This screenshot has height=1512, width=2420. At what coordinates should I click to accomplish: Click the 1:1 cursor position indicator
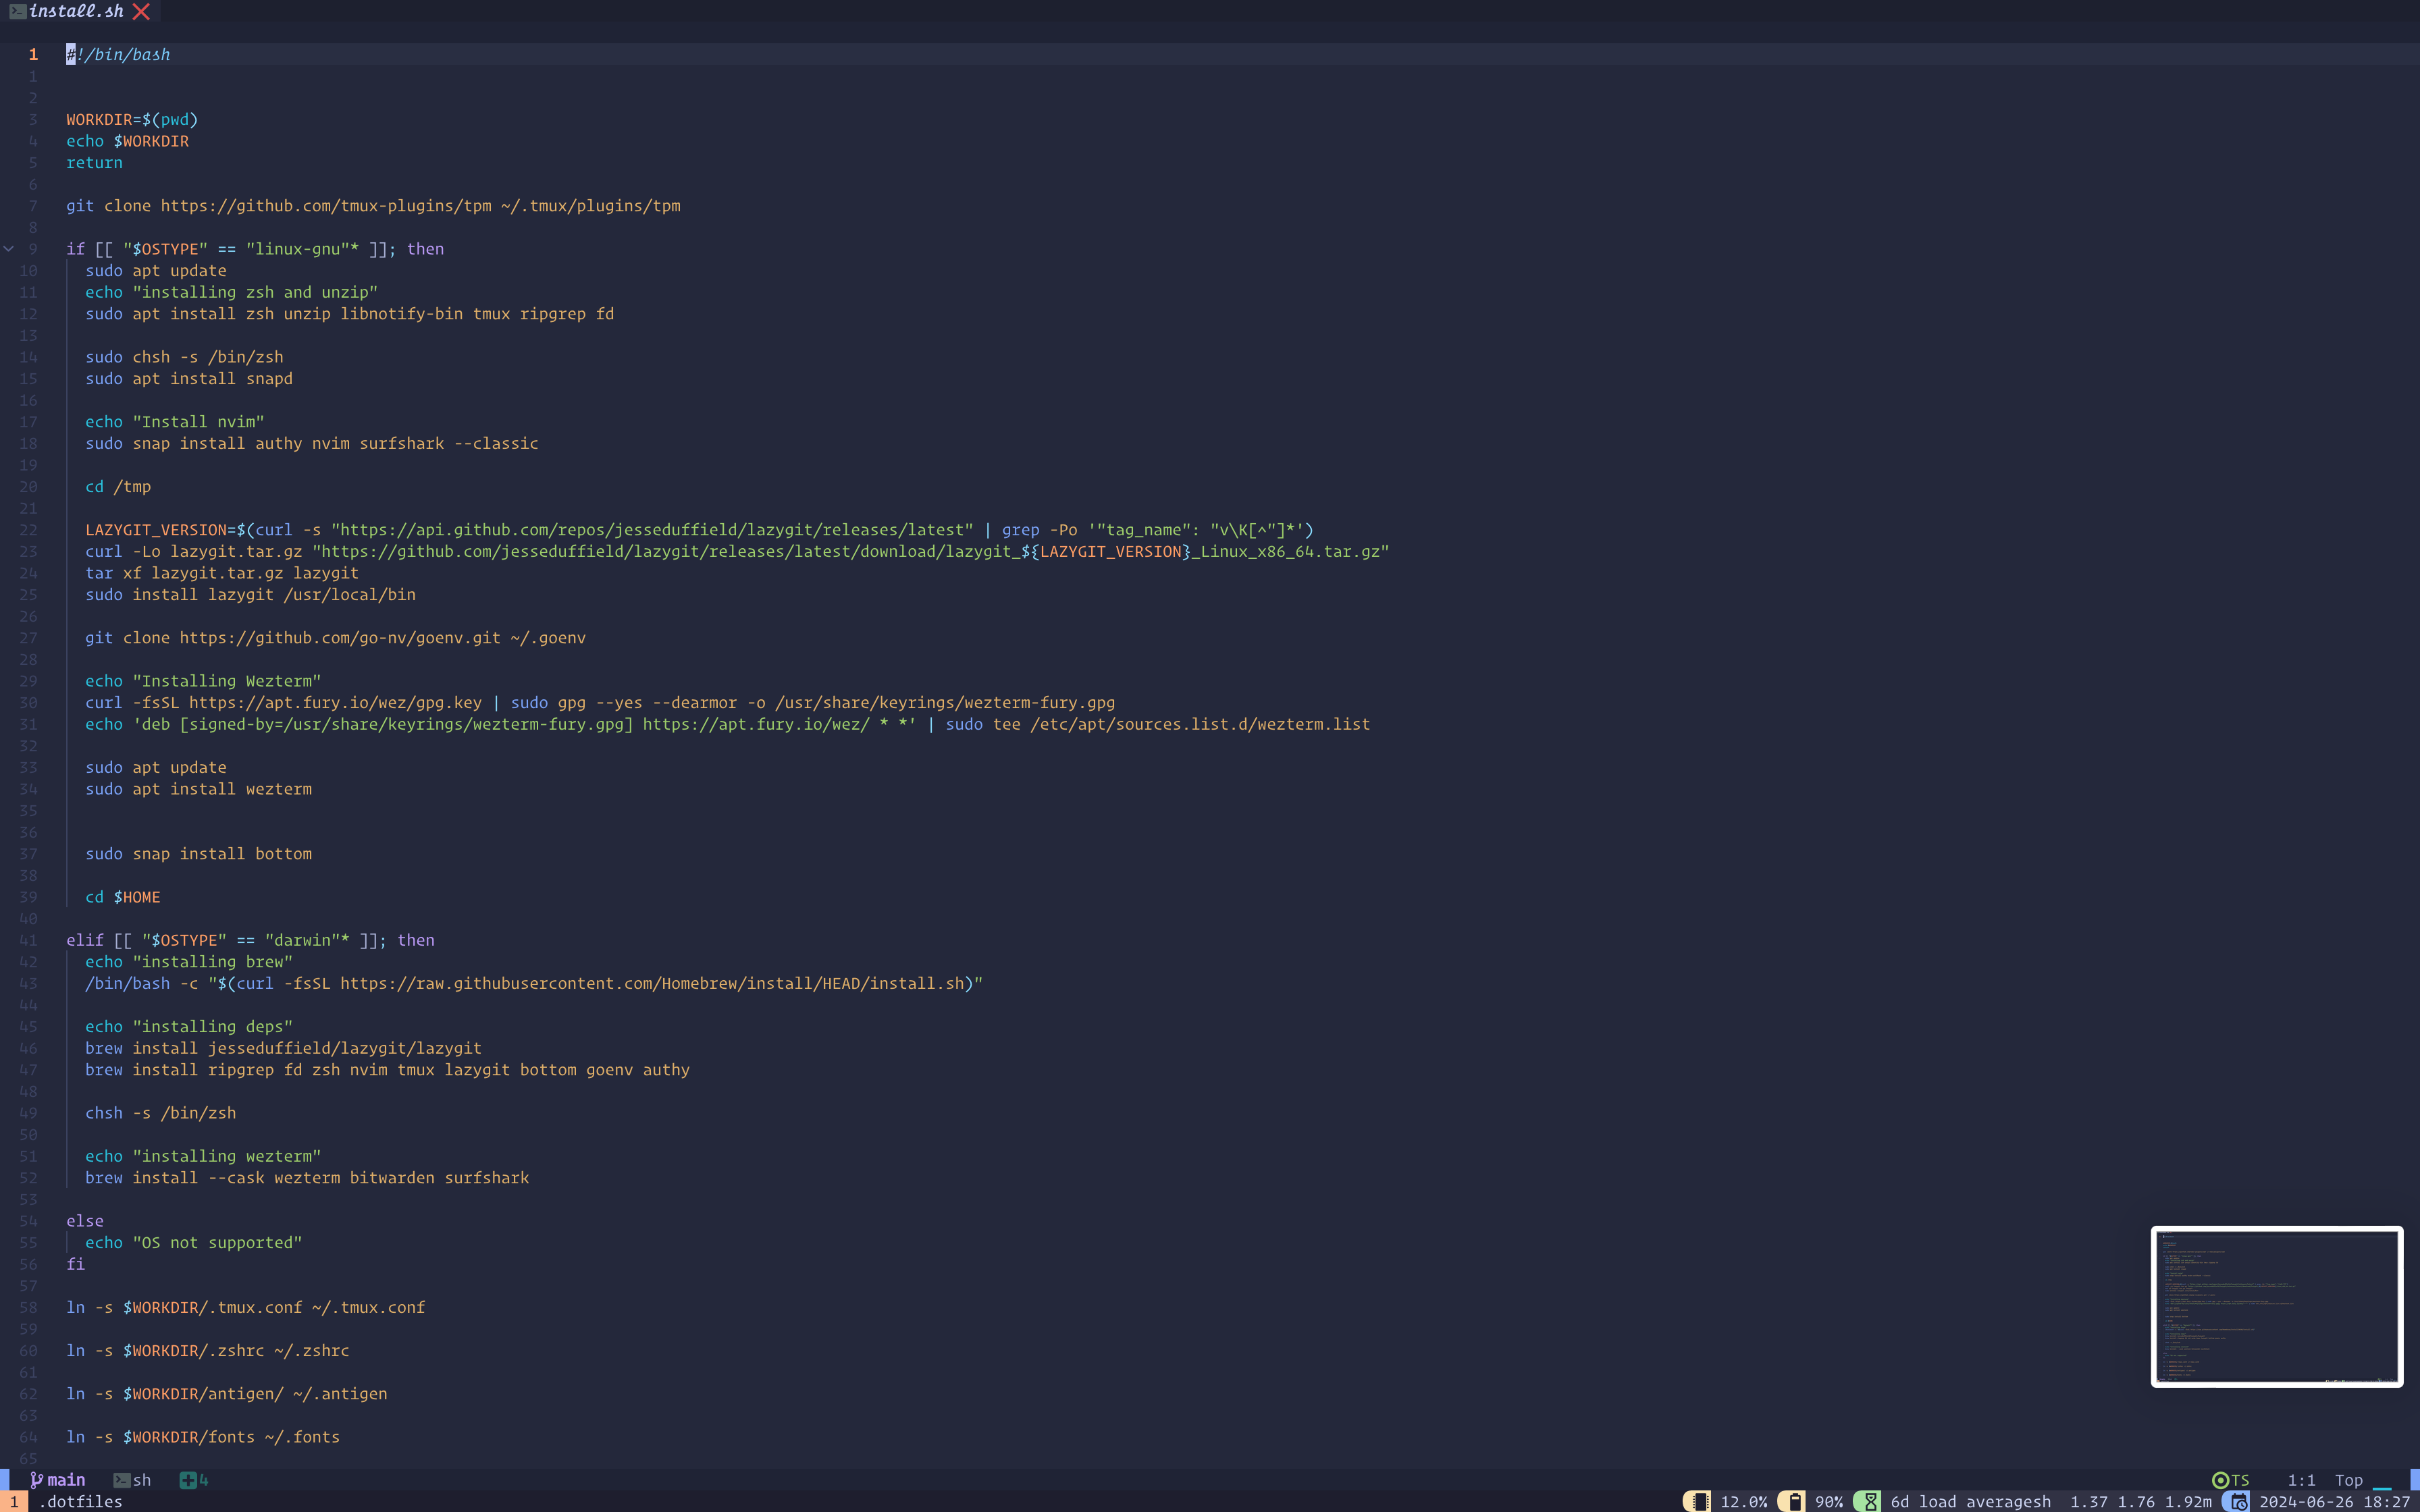[x=2301, y=1480]
